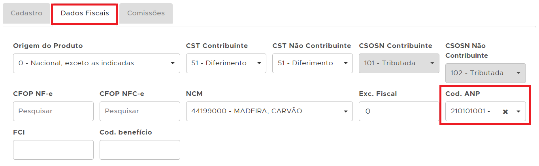
Task: Expand the CST Contribuinte dropdown
Action: tap(226, 63)
